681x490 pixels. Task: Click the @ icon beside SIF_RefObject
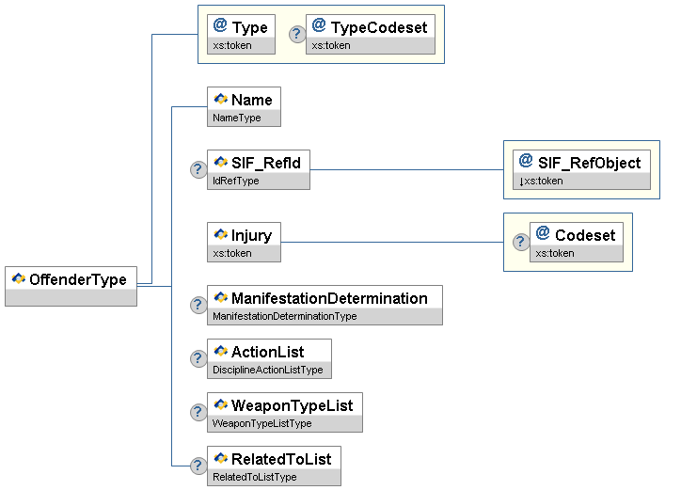coord(526,162)
